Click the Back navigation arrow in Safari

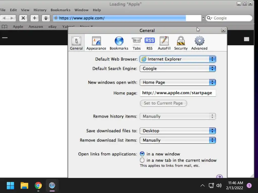(4, 18)
